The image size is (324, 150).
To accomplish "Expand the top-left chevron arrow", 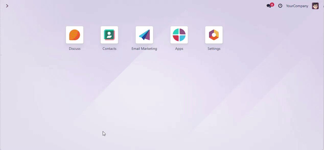I will click(7, 6).
